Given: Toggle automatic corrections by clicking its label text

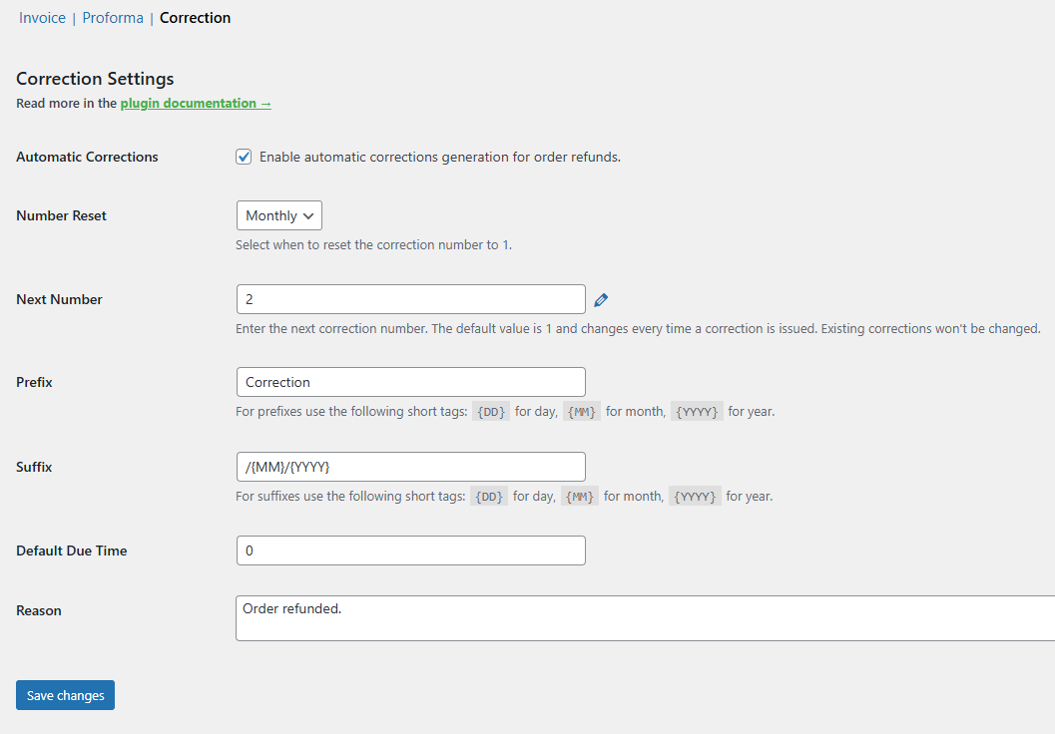Looking at the screenshot, I should [439, 157].
